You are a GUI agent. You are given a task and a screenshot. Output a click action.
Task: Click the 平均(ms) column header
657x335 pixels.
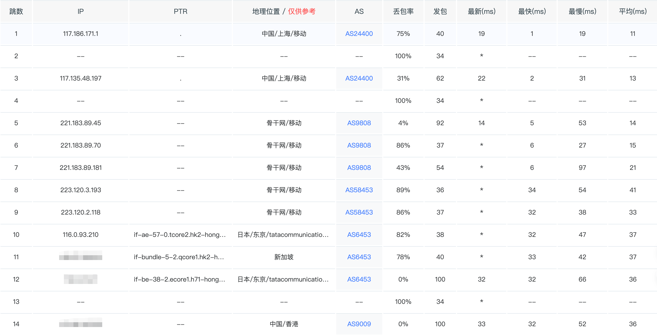[633, 11]
